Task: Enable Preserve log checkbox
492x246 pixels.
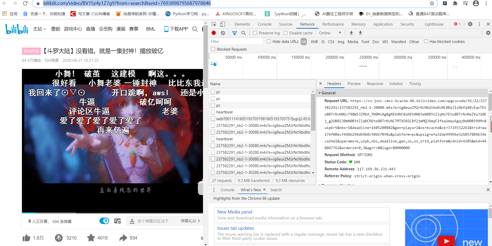Action: [255, 33]
